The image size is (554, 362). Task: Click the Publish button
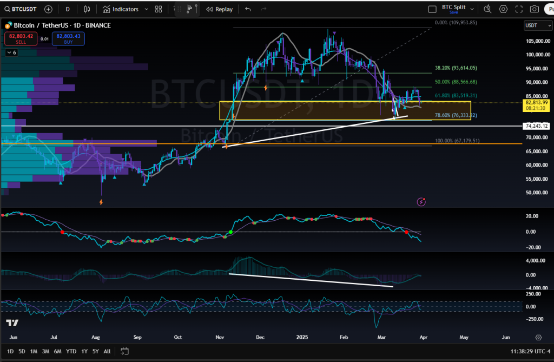[550, 9]
